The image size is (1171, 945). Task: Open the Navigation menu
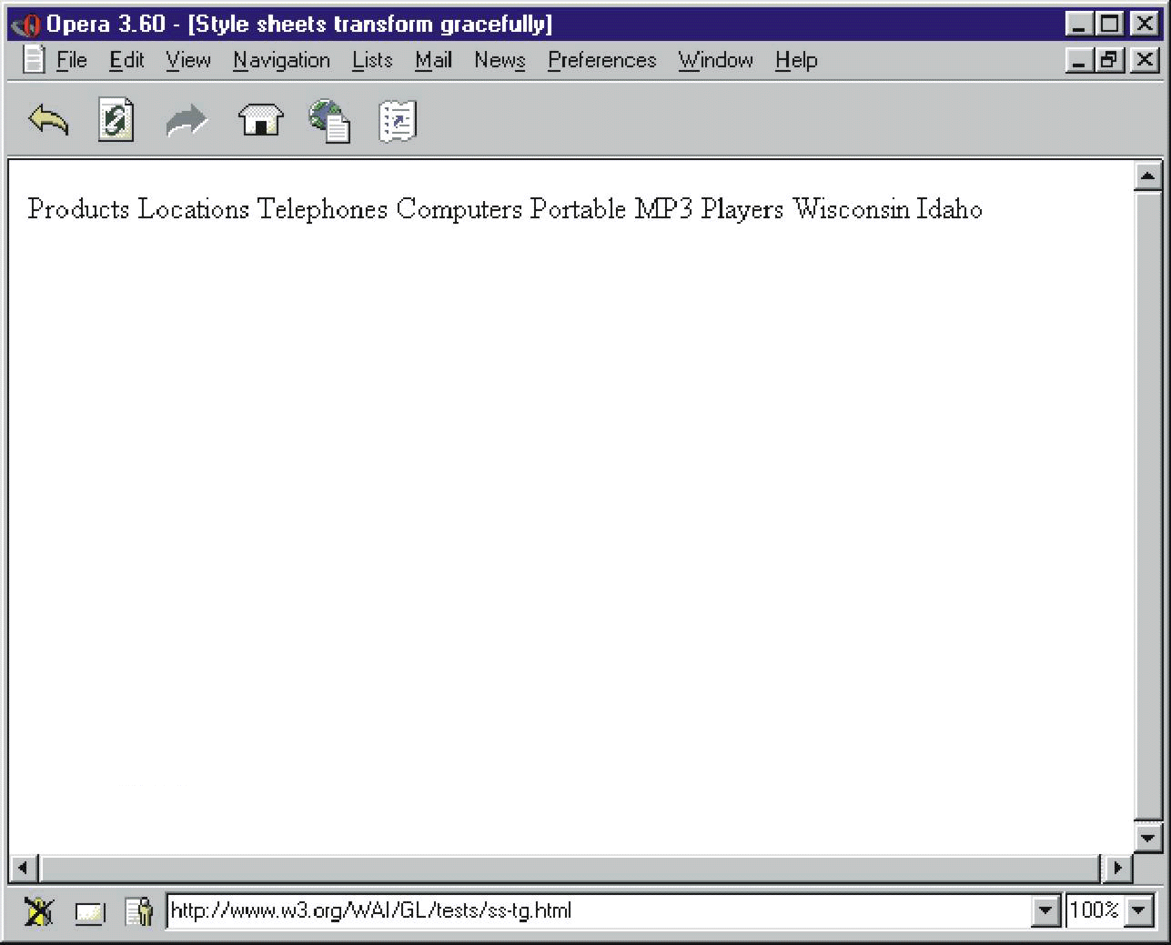(281, 60)
